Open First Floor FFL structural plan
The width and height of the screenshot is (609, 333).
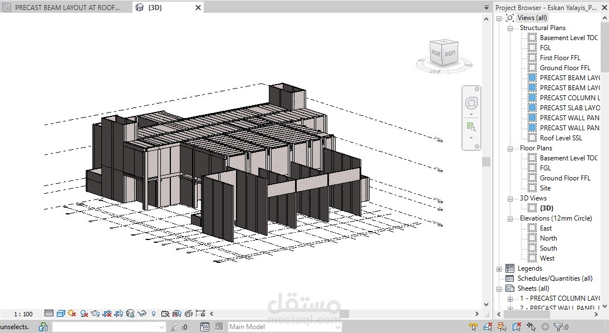click(559, 57)
